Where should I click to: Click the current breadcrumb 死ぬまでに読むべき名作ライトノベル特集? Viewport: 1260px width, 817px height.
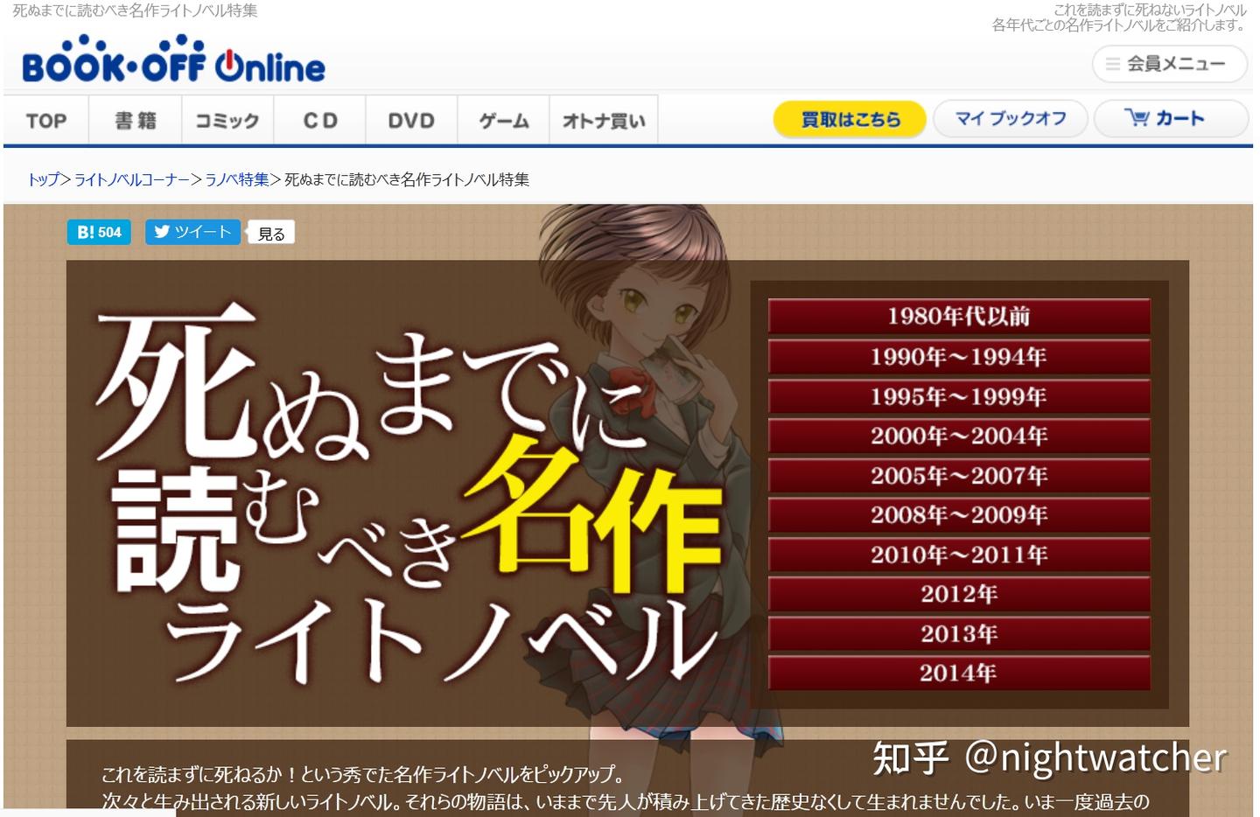[407, 179]
